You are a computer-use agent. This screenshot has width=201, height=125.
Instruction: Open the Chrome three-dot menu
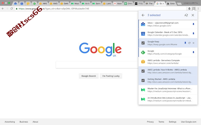click(198, 9)
